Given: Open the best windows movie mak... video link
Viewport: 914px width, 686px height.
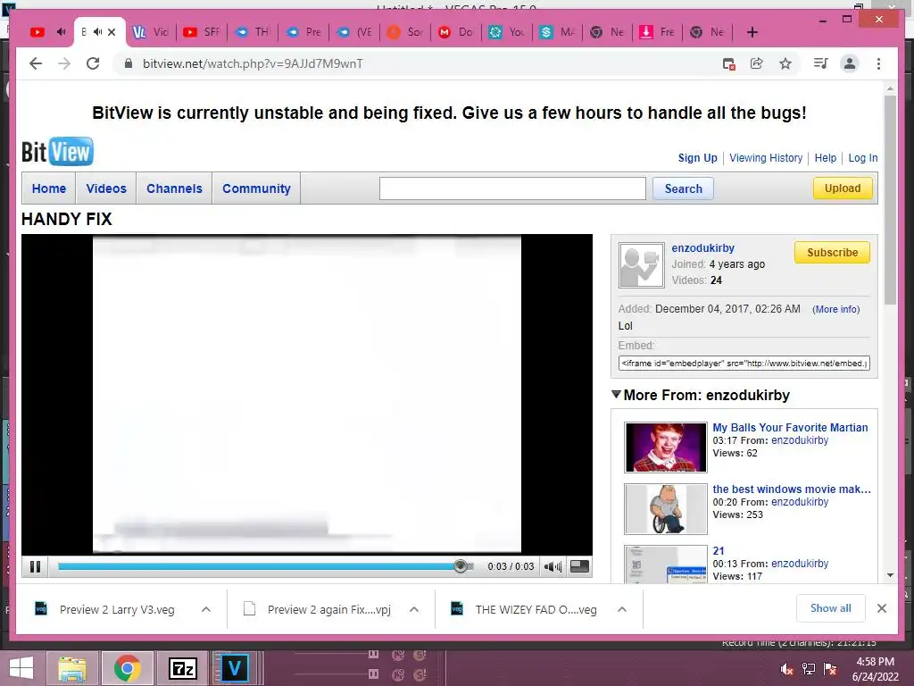Looking at the screenshot, I should point(792,489).
